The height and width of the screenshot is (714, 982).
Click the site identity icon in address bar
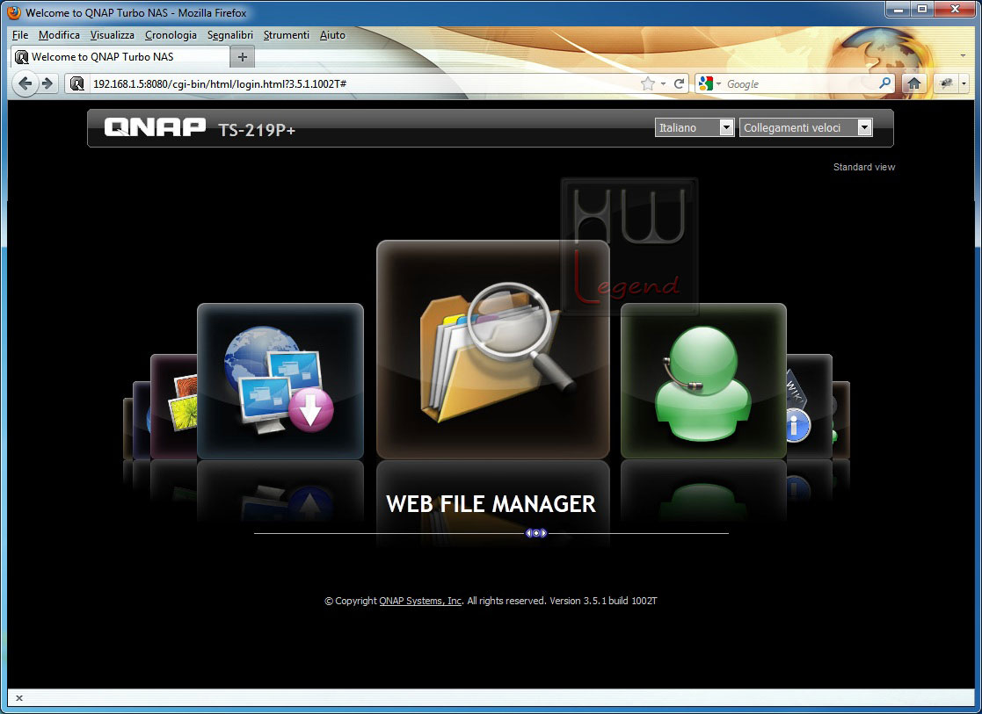click(77, 83)
